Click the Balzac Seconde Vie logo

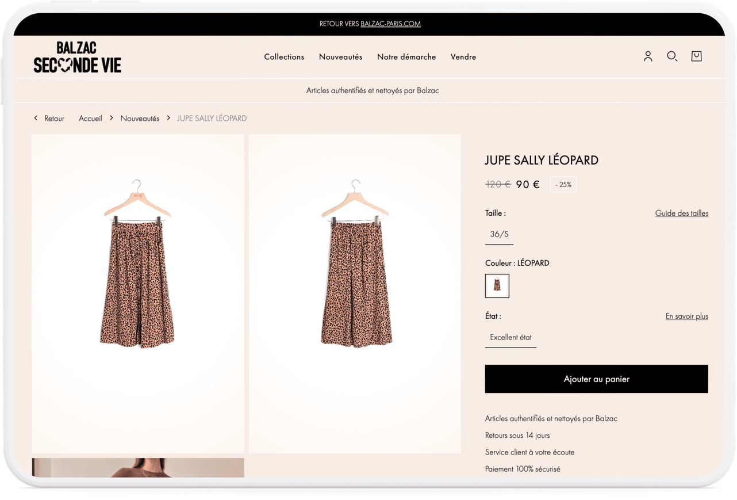(78, 58)
